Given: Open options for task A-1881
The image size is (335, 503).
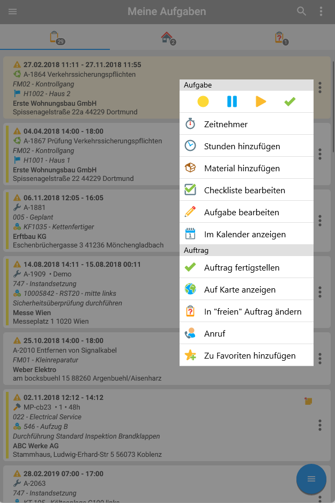Looking at the screenshot, I should click(x=319, y=221).
